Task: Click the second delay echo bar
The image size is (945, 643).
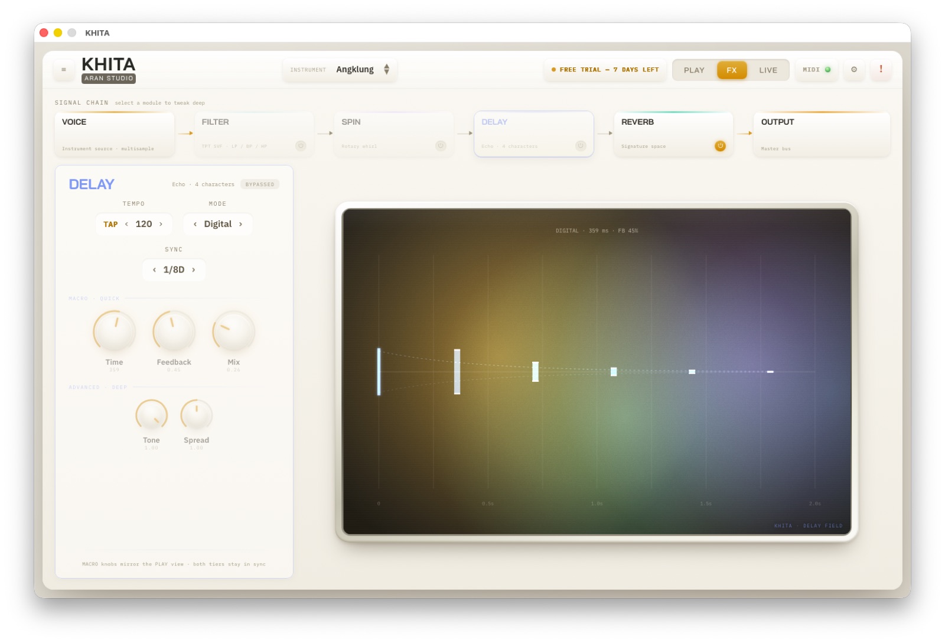Action: (x=457, y=372)
